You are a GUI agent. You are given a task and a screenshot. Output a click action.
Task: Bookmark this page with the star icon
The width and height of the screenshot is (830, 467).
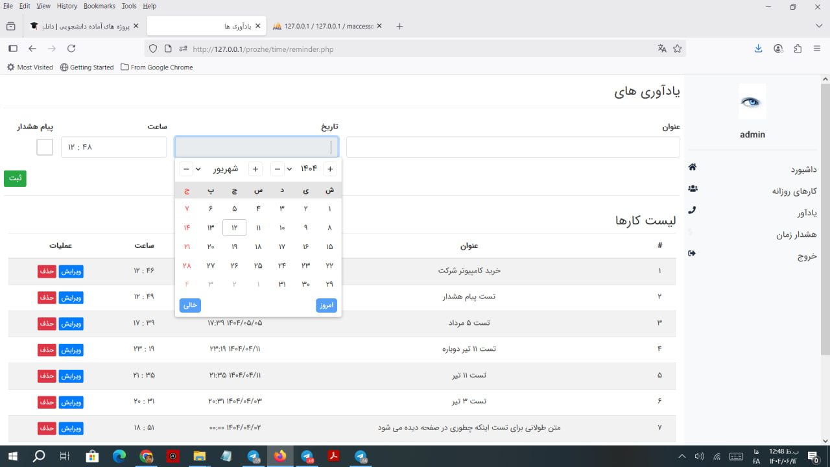678,49
